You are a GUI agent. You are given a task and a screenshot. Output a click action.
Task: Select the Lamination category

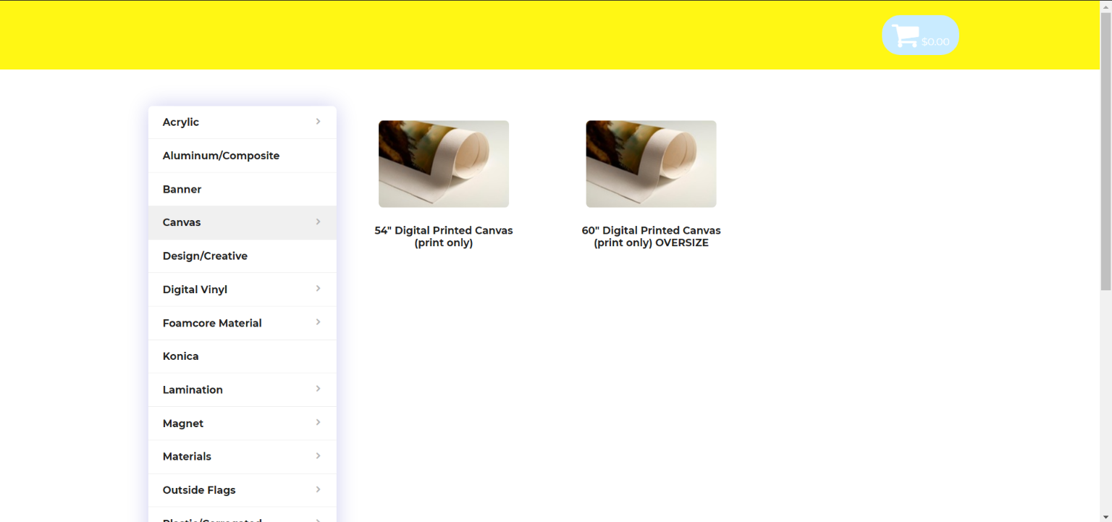coord(243,390)
